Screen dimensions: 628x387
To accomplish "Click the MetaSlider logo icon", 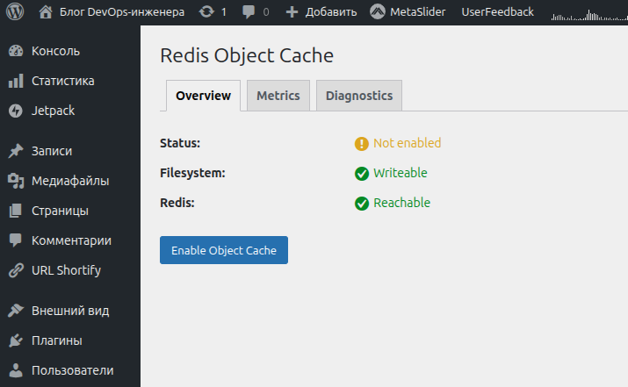I will click(x=378, y=12).
